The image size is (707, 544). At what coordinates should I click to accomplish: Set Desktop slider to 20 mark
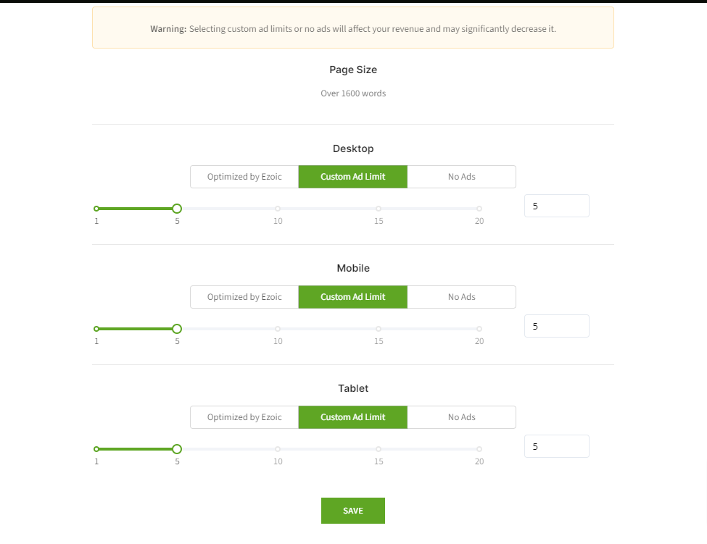(x=479, y=209)
